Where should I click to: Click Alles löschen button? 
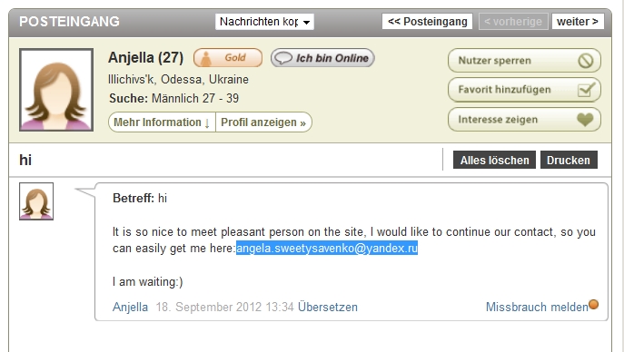494,160
